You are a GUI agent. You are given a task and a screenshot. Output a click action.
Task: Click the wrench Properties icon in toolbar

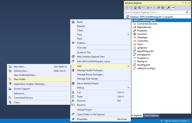click(x=168, y=8)
